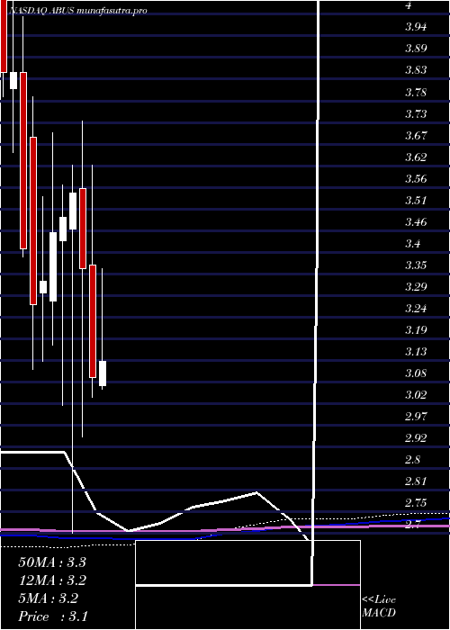Select the red candle closing near 3.08
Viewport: 450px width, 630px height.
(x=93, y=321)
